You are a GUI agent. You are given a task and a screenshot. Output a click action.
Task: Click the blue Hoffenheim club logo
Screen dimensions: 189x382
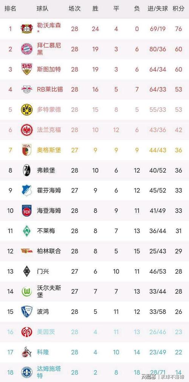[27, 190]
